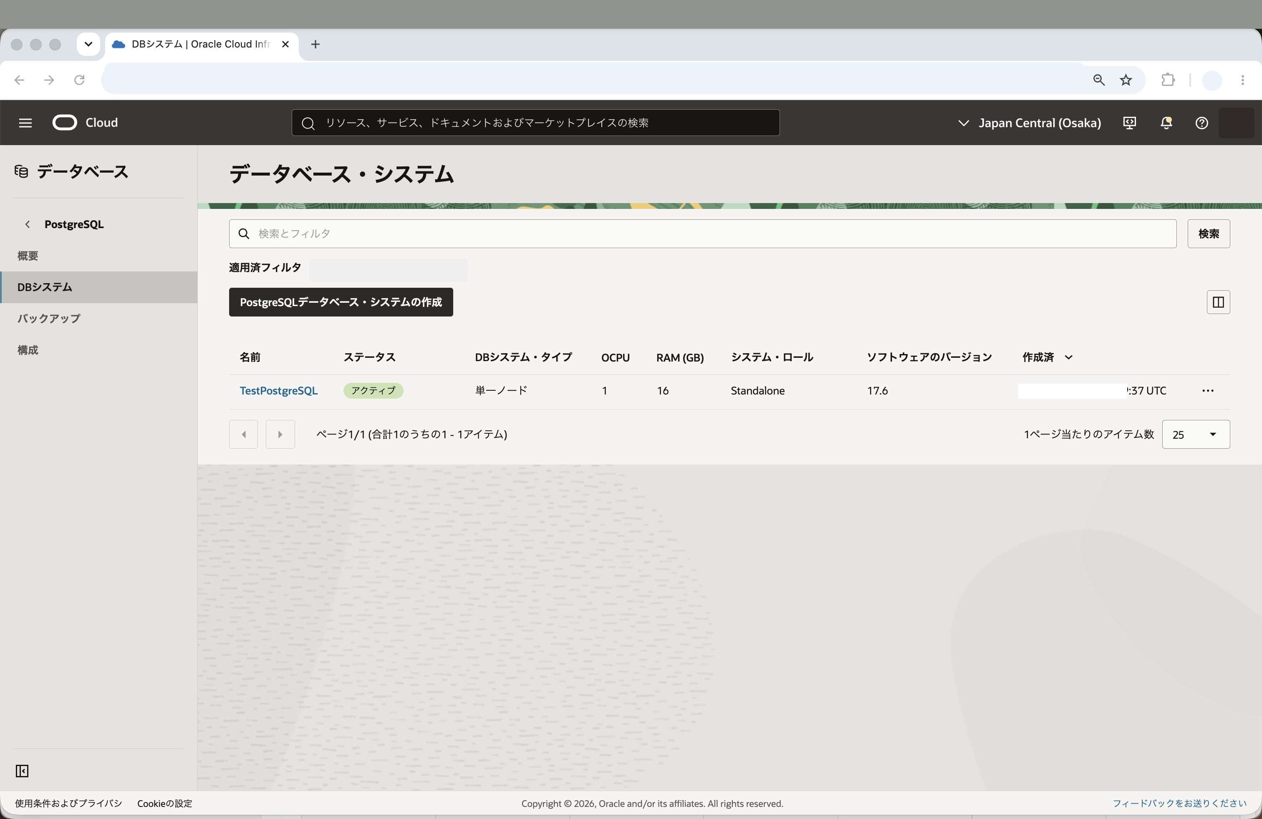Image resolution: width=1262 pixels, height=819 pixels.
Task: Open actions menu for TestPostgreSQL row
Action: pos(1208,391)
